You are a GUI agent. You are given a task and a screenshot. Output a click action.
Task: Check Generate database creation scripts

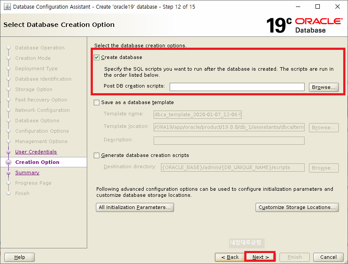pyautogui.click(x=96, y=155)
